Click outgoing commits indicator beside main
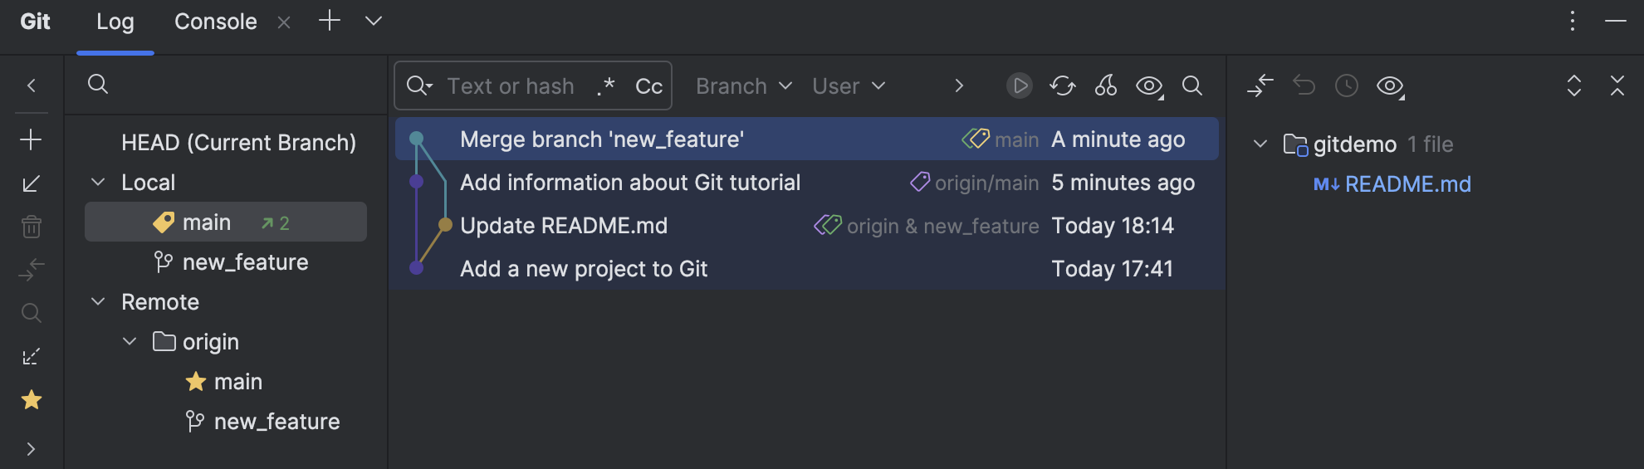The width and height of the screenshot is (1644, 469). (x=275, y=223)
